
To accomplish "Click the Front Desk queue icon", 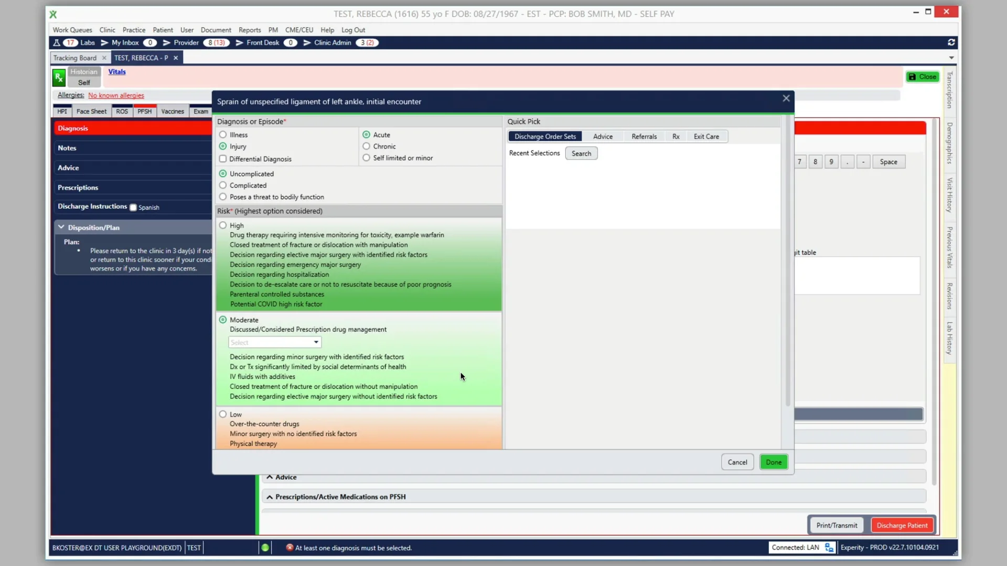I will pos(240,42).
